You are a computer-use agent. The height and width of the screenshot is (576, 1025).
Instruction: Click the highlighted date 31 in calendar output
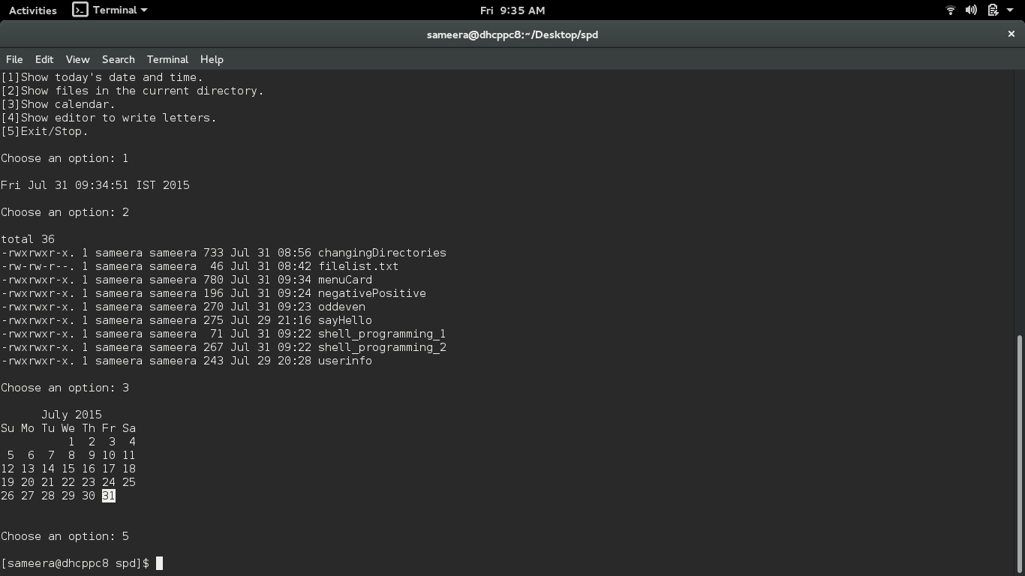pyautogui.click(x=108, y=496)
